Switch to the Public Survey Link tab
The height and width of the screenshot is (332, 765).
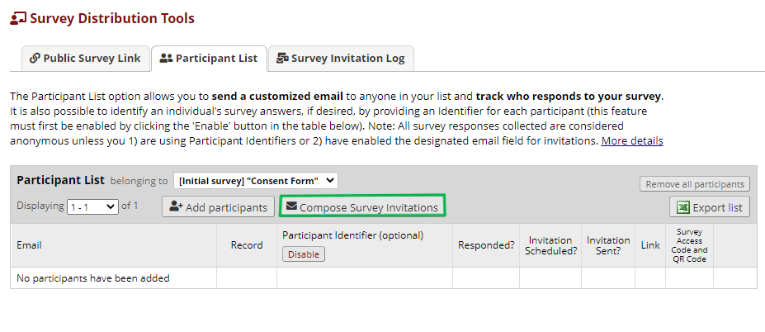pos(85,59)
